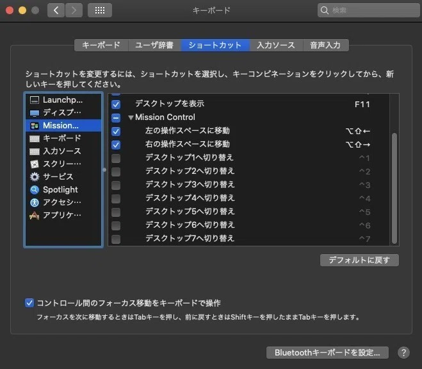The image size is (422, 369).
Task: Select the Launchpad category icon in sidebar
Action: tap(35, 100)
